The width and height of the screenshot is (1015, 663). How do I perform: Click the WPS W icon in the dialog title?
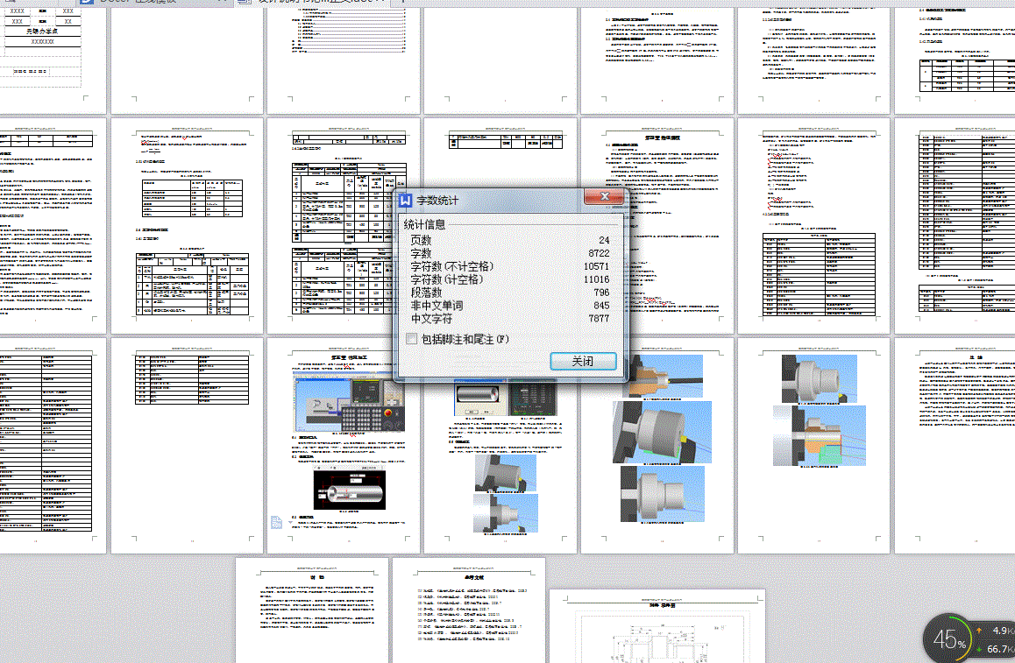(x=405, y=200)
